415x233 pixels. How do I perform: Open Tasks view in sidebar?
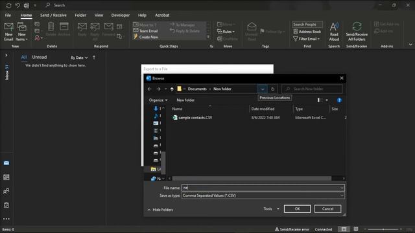point(6,205)
